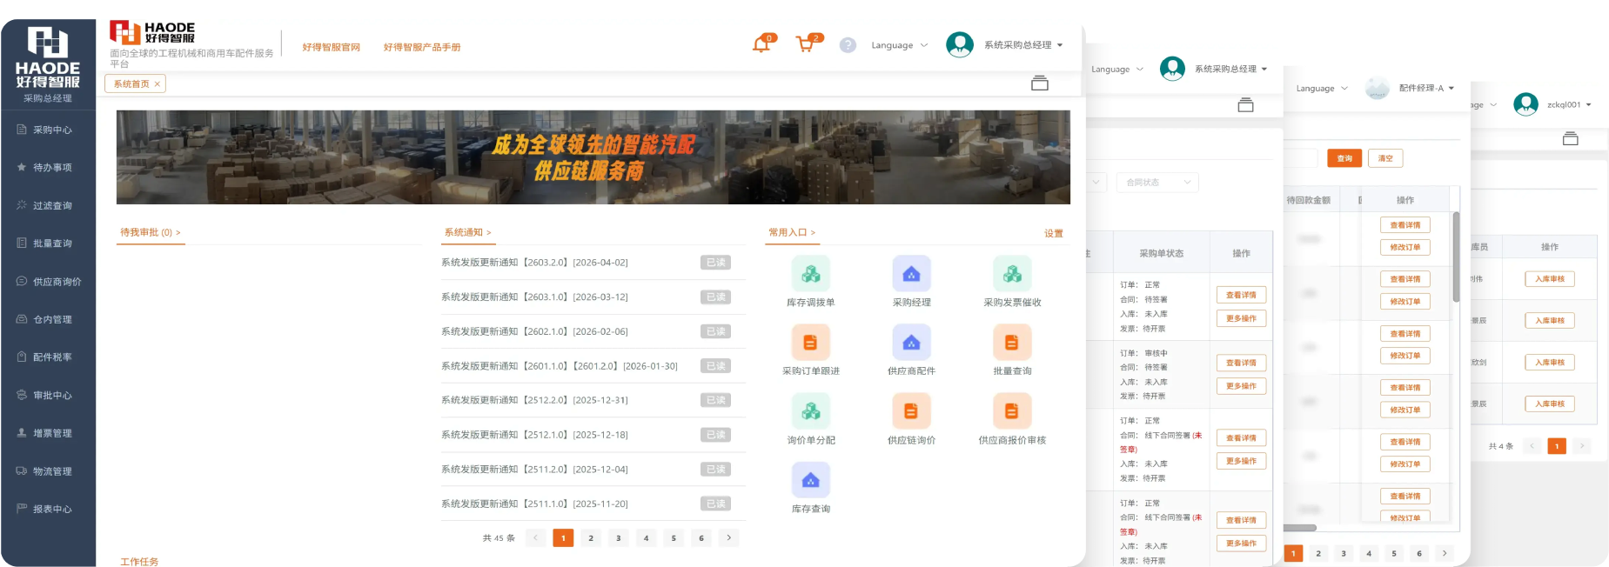The height and width of the screenshot is (567, 1609).
Task: Click the warehouse banner image
Action: (x=593, y=157)
